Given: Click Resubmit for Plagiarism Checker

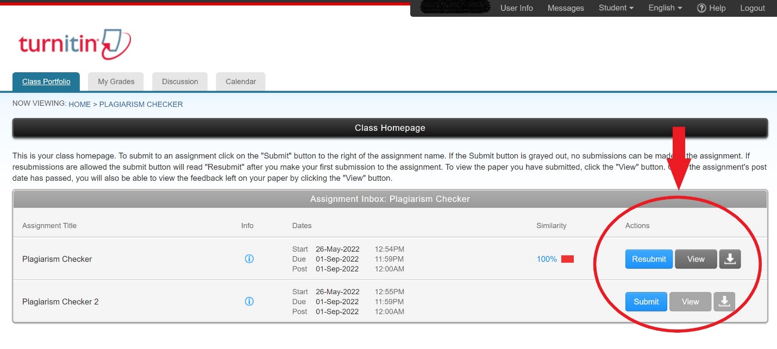Looking at the screenshot, I should [x=649, y=259].
